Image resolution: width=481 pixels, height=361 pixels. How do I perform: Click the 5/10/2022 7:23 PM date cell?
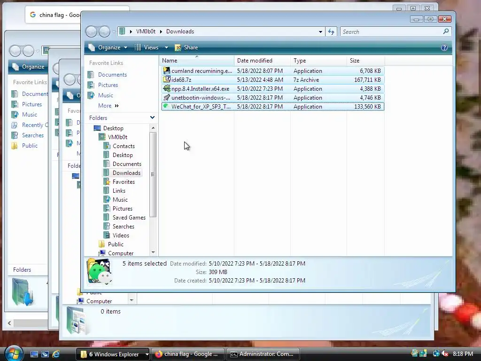[x=259, y=89]
